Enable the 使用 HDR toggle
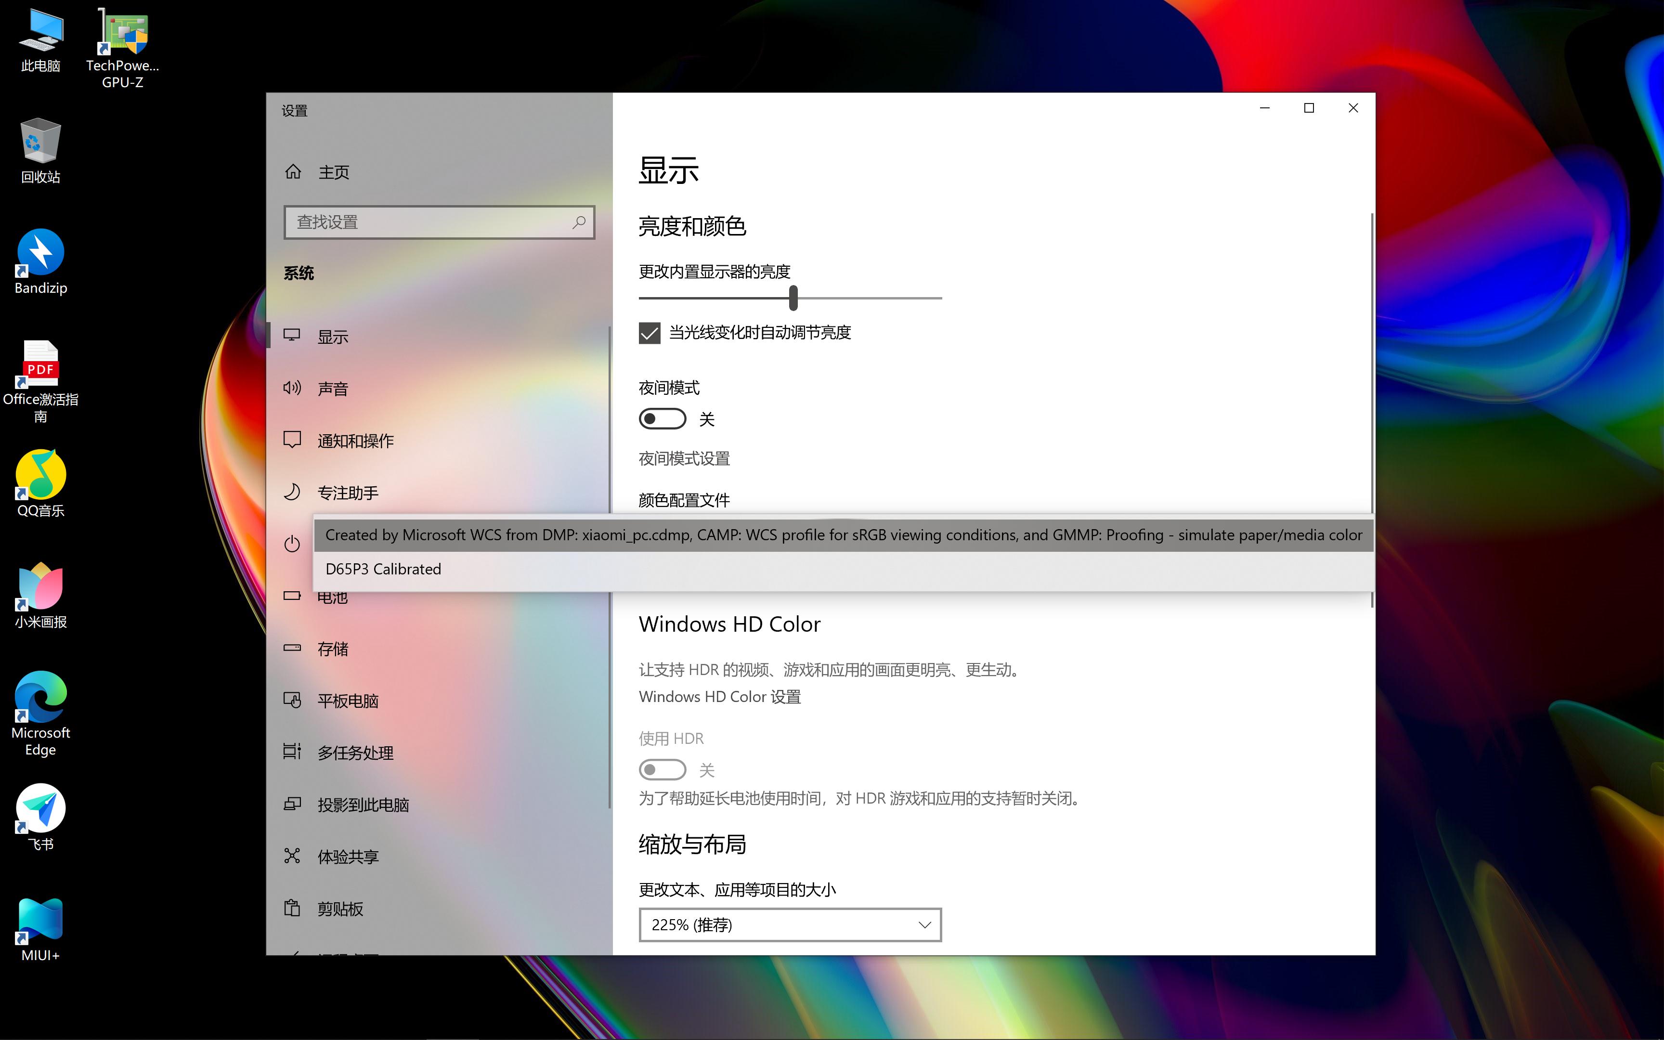This screenshot has height=1040, width=1664. point(662,769)
